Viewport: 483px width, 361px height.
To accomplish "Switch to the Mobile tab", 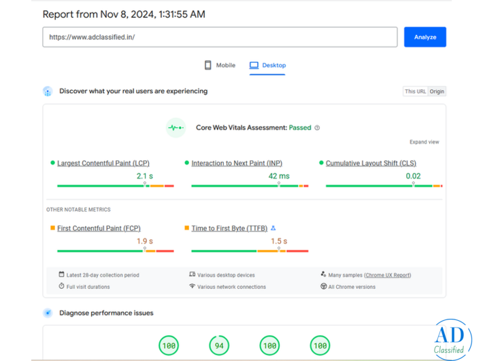I will click(220, 65).
